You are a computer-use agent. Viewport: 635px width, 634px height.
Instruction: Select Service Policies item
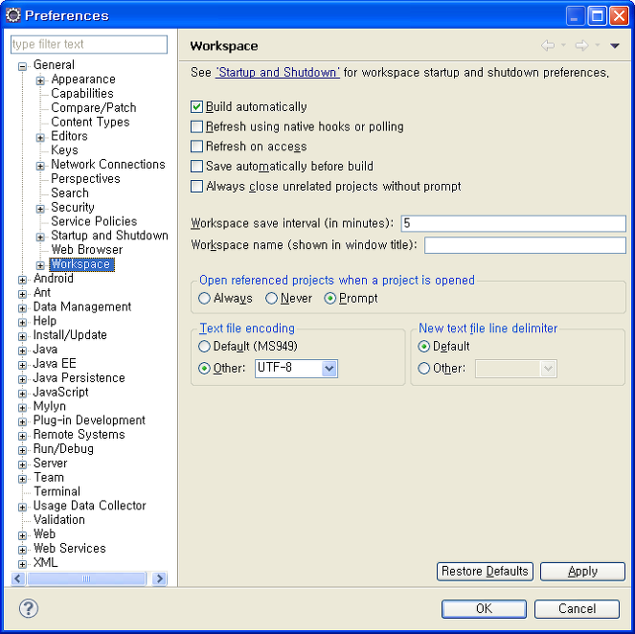point(94,221)
